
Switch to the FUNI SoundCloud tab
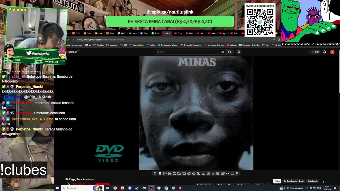(x=76, y=33)
